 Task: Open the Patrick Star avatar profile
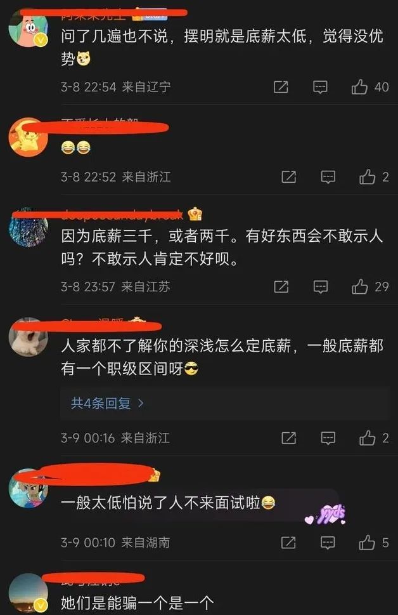[29, 27]
